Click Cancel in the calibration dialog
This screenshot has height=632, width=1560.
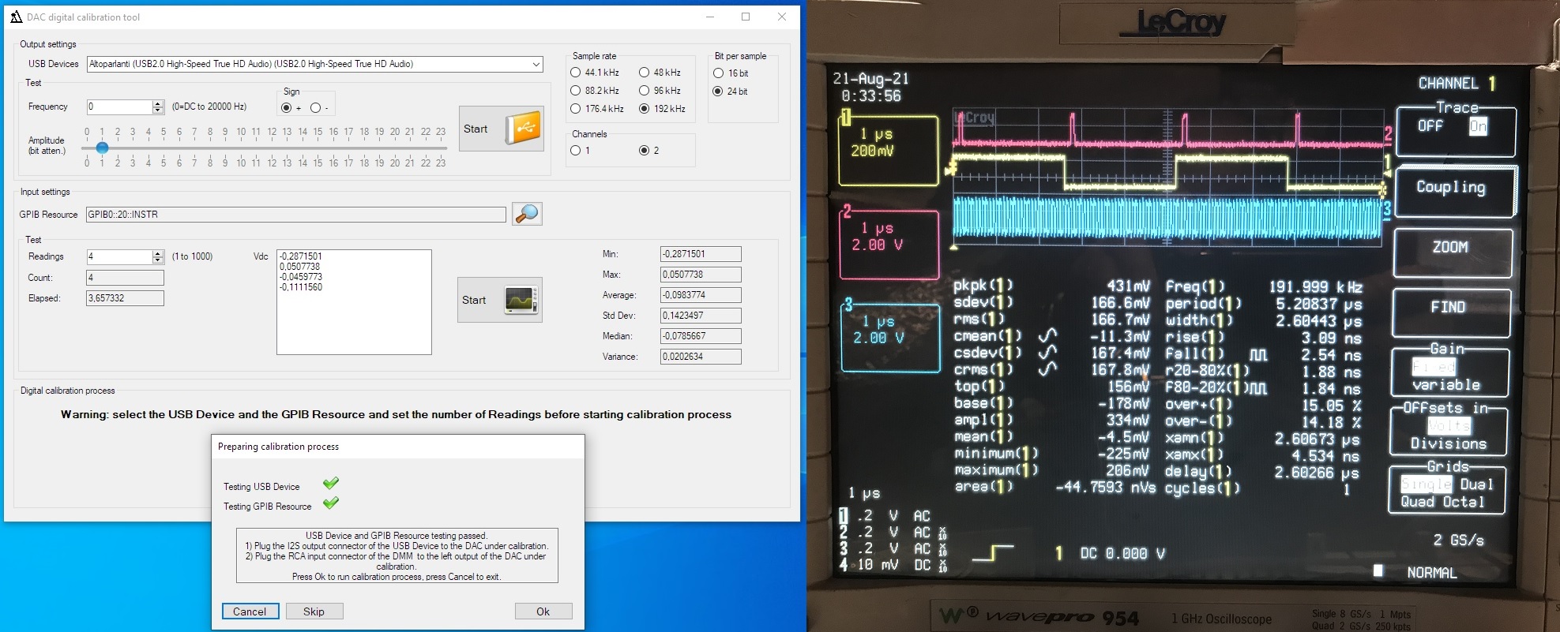tap(250, 611)
